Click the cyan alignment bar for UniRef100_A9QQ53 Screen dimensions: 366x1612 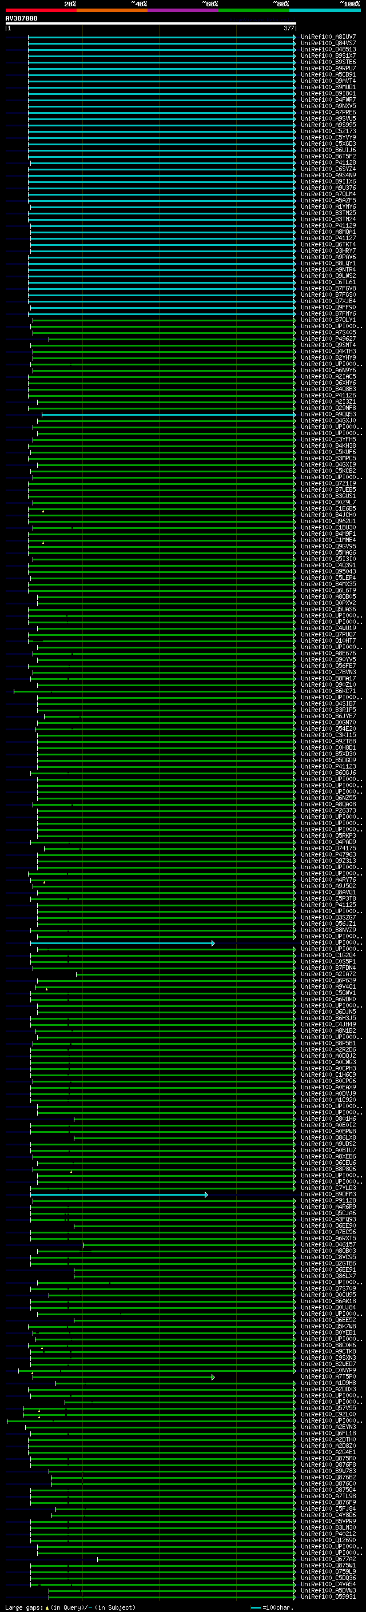(x=168, y=414)
